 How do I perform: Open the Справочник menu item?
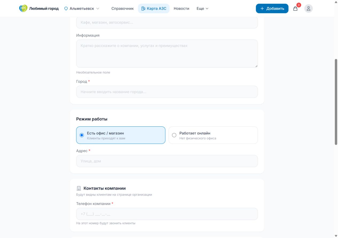[x=122, y=9]
